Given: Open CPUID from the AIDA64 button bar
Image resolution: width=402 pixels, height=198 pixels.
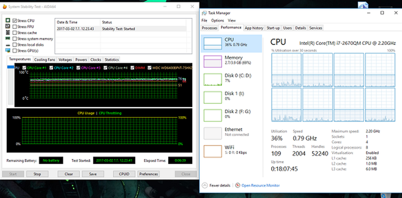Looking at the screenshot, I should pyautogui.click(x=124, y=174).
